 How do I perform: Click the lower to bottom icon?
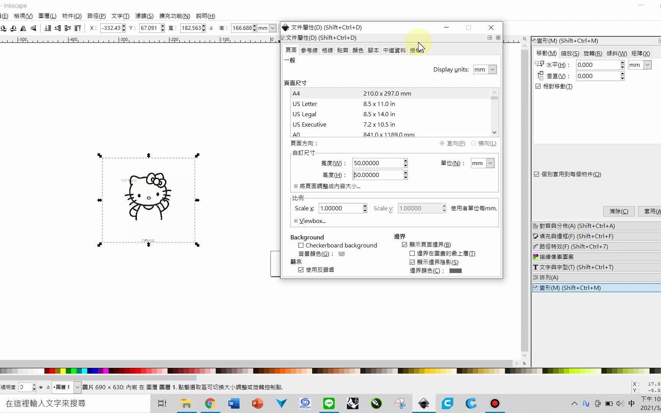pyautogui.click(x=48, y=28)
